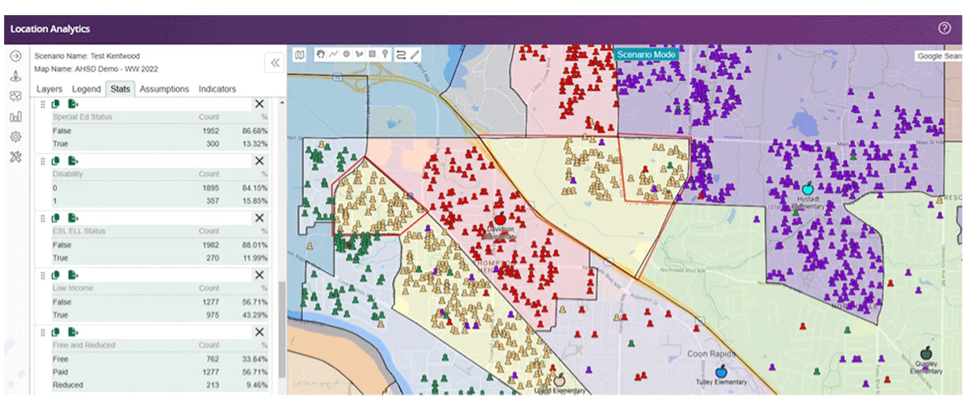
Task: Close the Low Income stats card
Action: click(x=259, y=275)
